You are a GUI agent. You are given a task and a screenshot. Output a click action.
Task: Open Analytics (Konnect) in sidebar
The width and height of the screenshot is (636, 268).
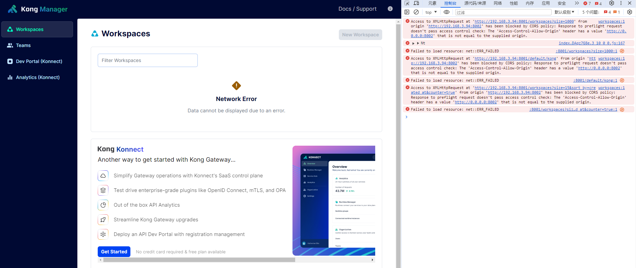click(37, 77)
